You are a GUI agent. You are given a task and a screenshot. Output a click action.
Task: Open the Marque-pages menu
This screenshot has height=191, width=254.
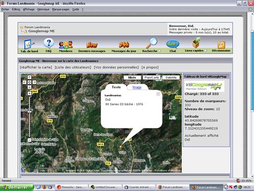[60, 10]
